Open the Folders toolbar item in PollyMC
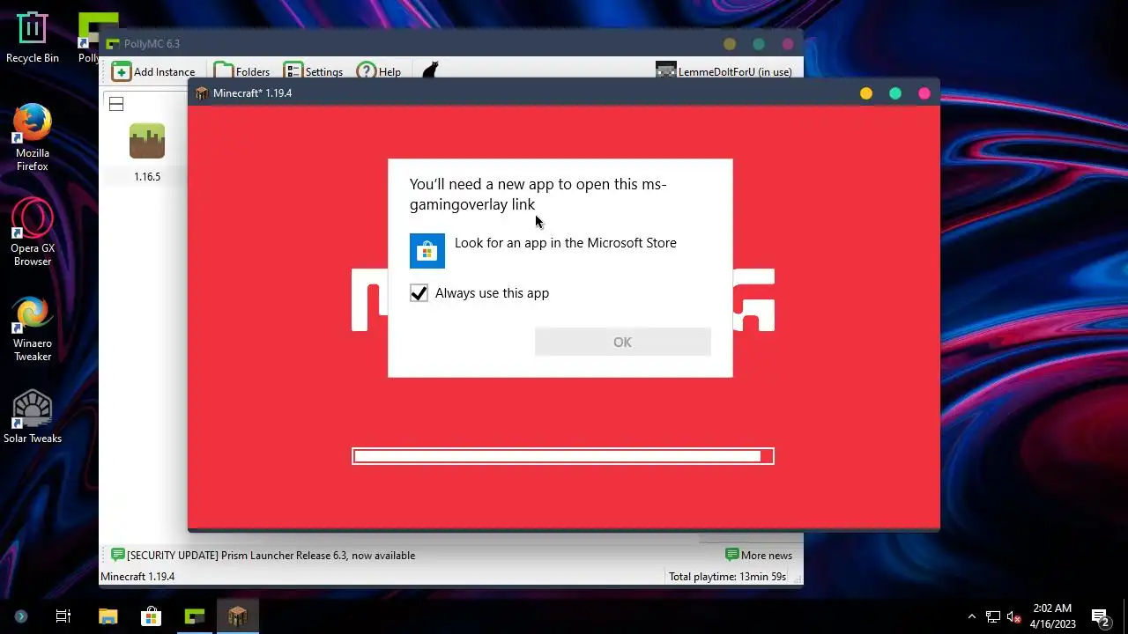1128x634 pixels. coord(242,72)
